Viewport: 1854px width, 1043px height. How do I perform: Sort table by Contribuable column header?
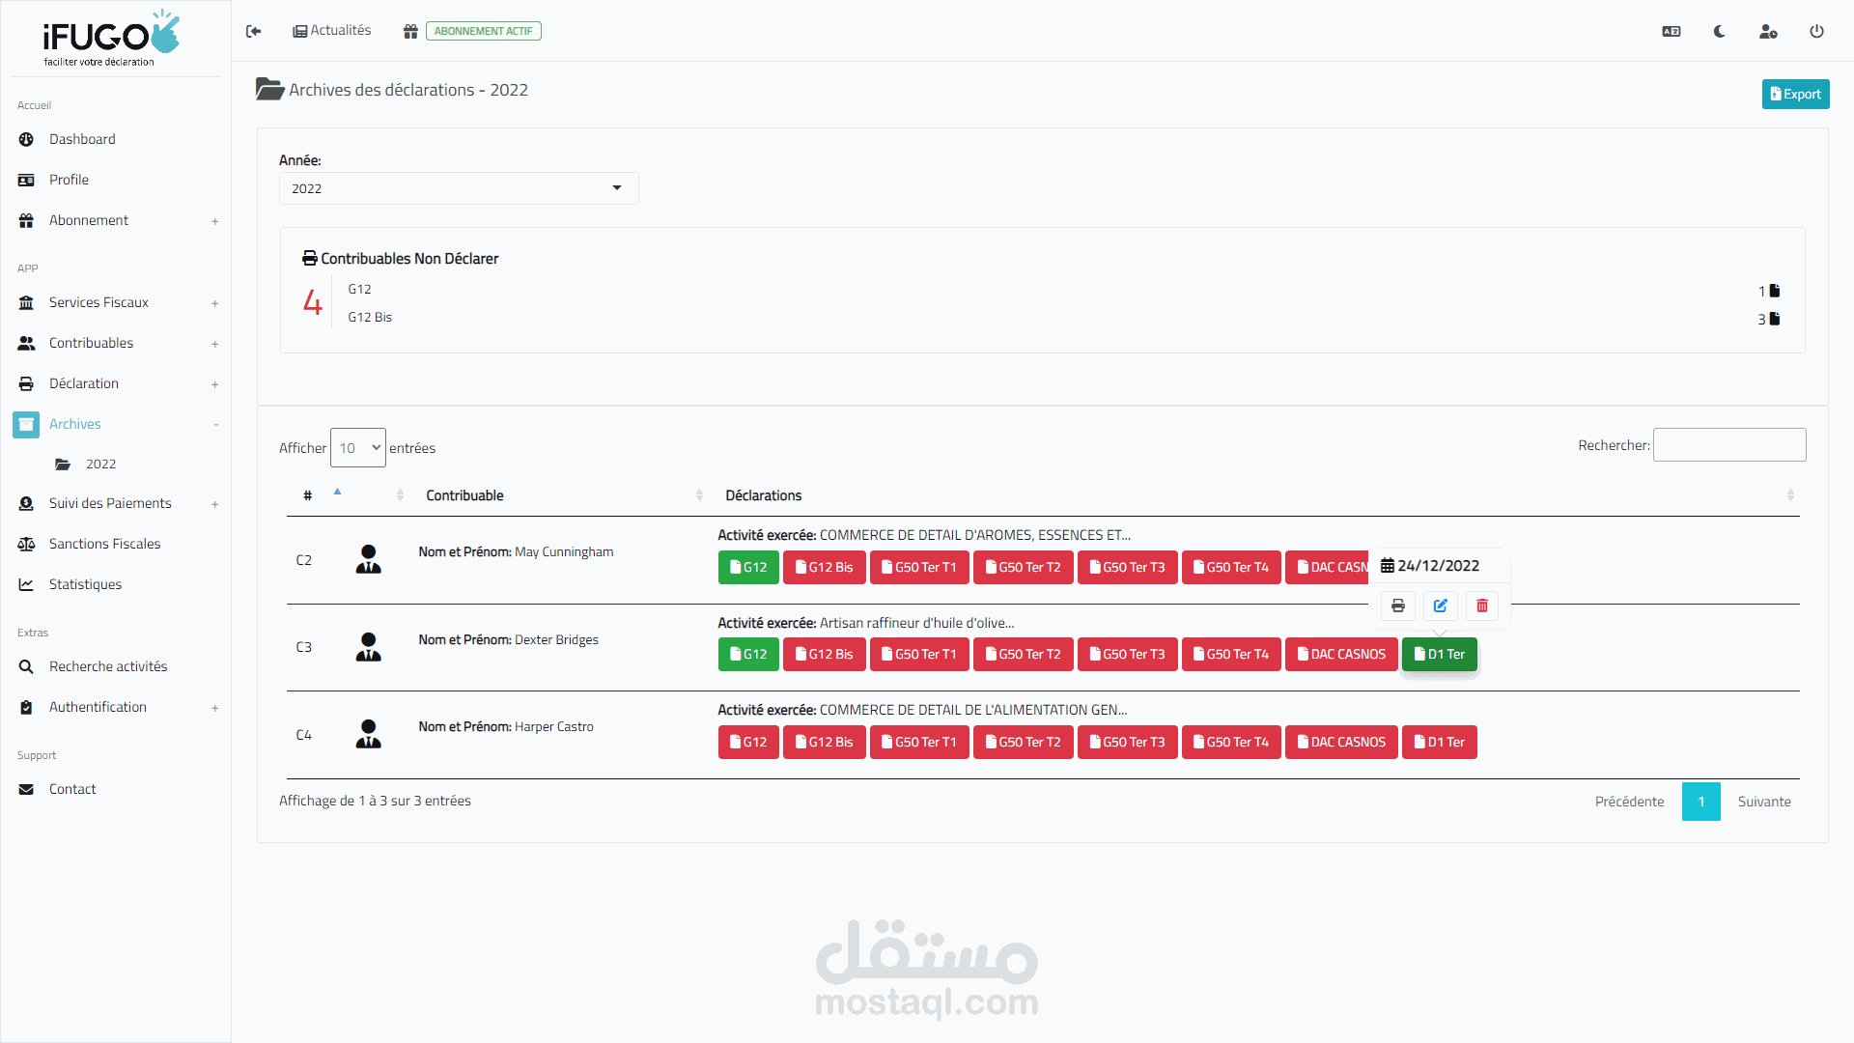tap(464, 495)
